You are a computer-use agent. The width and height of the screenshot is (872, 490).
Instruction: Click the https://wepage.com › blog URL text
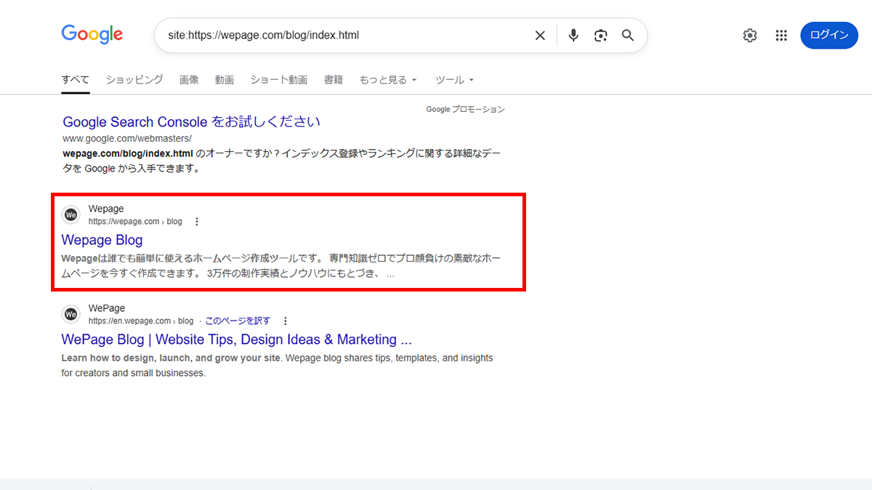(x=135, y=222)
